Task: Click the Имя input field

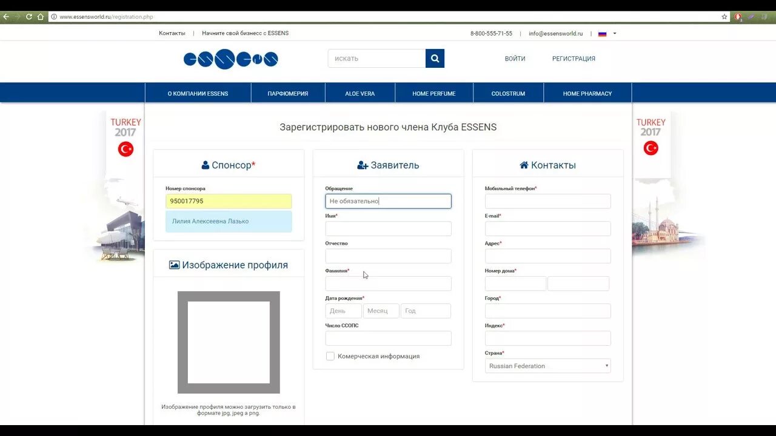Action: (x=388, y=228)
